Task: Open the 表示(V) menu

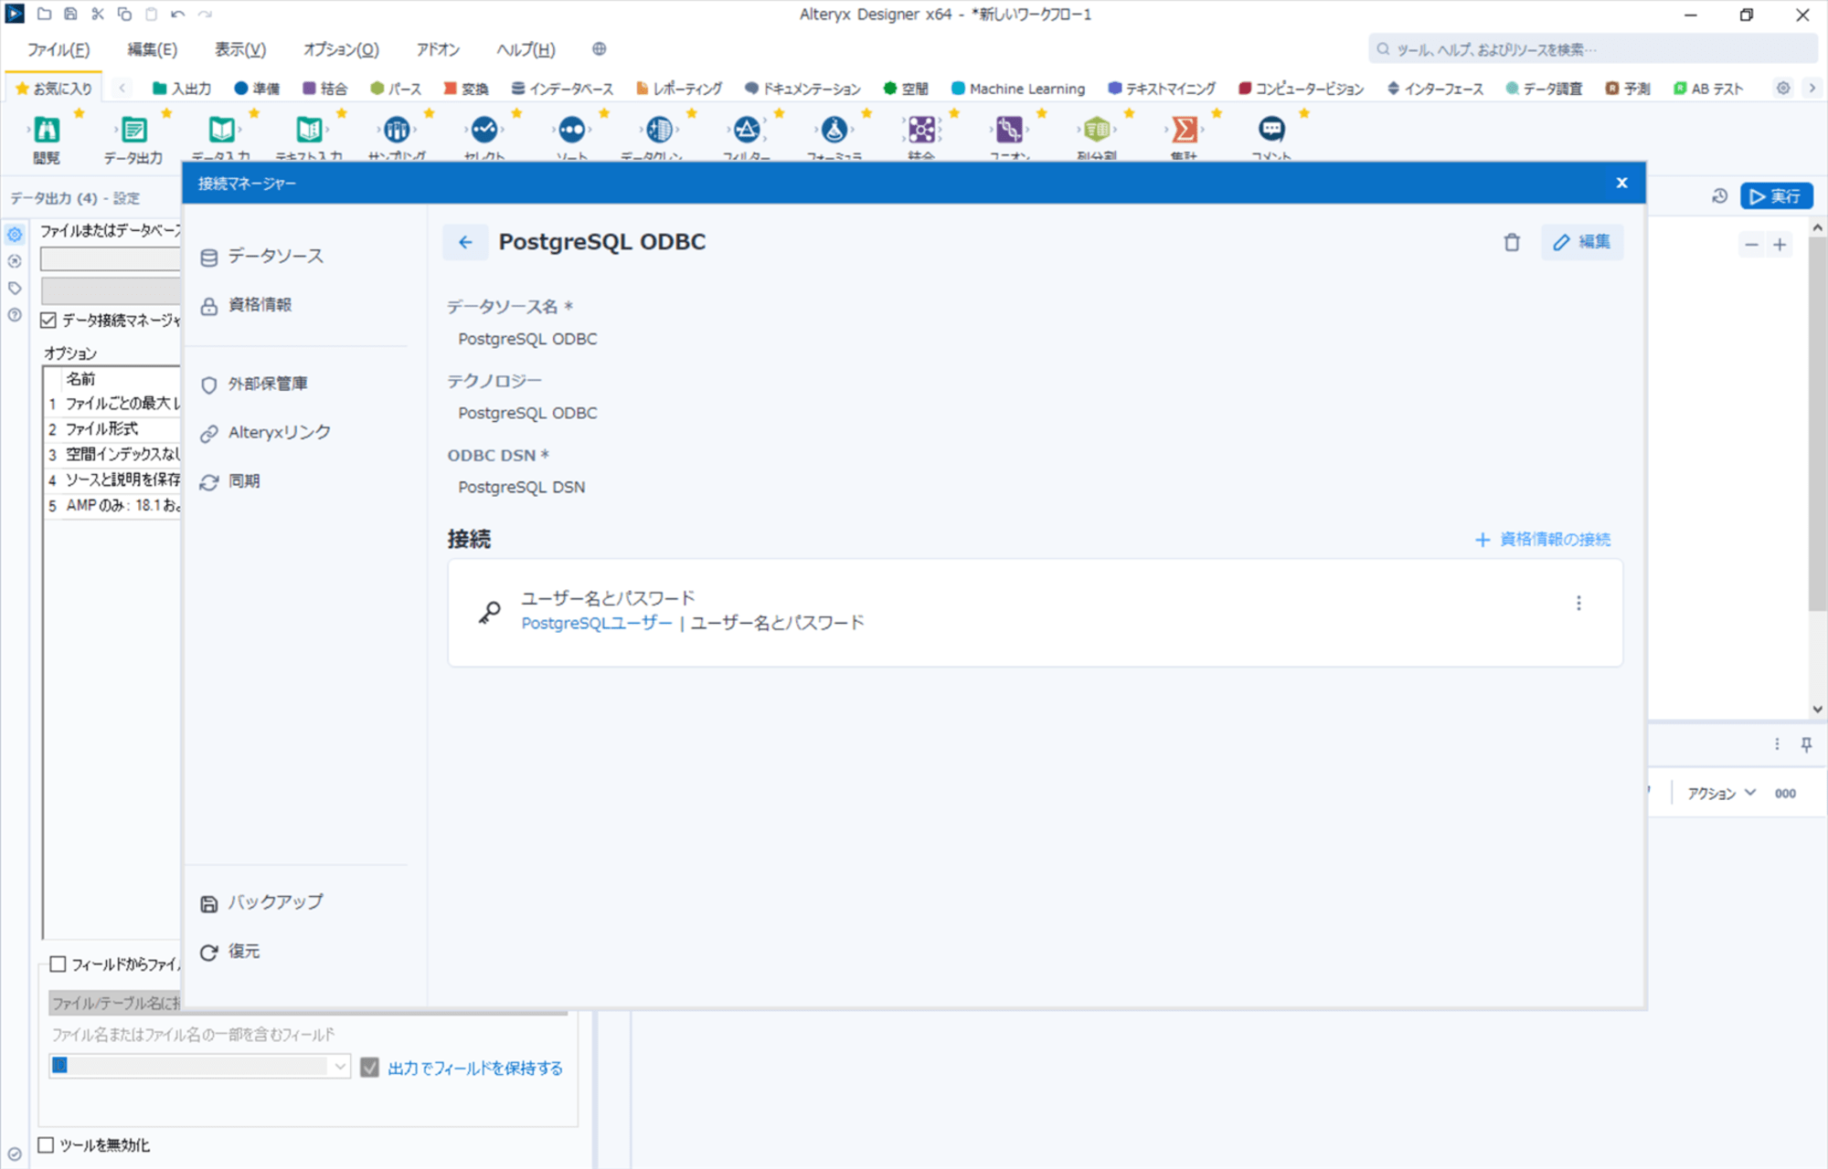Action: tap(240, 49)
